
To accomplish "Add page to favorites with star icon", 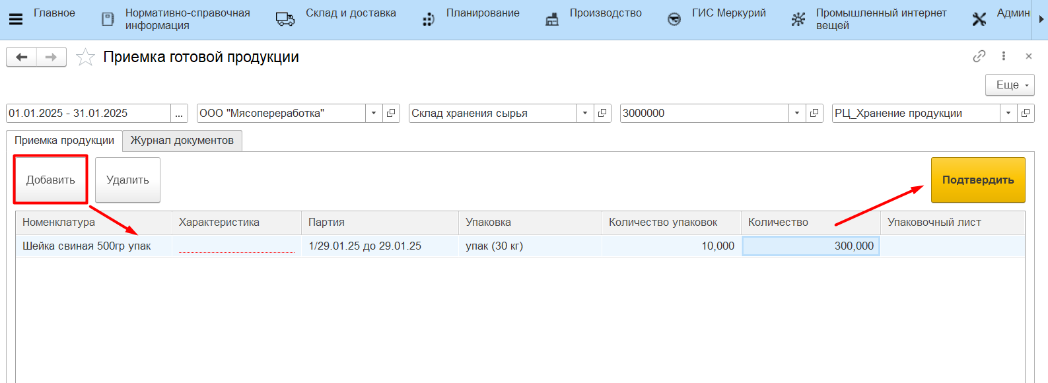I will pyautogui.click(x=85, y=57).
